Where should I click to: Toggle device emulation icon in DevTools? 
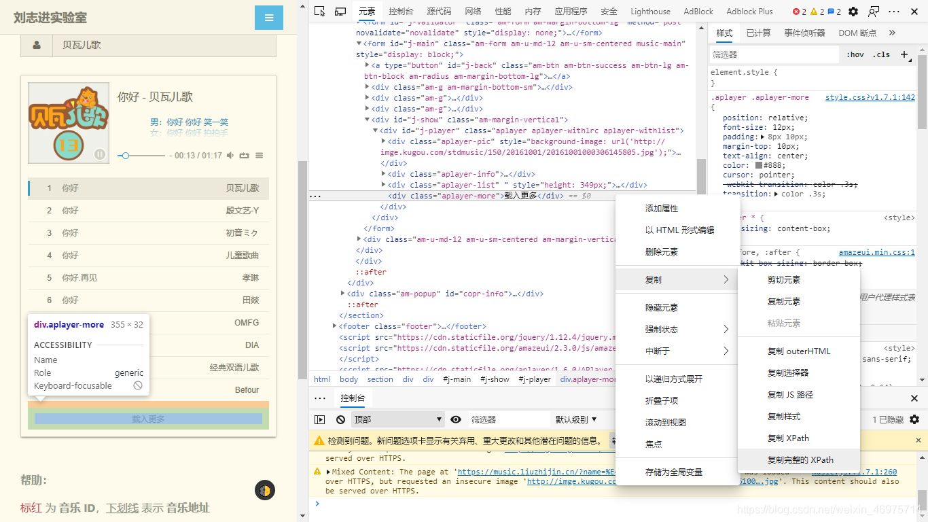coord(340,11)
